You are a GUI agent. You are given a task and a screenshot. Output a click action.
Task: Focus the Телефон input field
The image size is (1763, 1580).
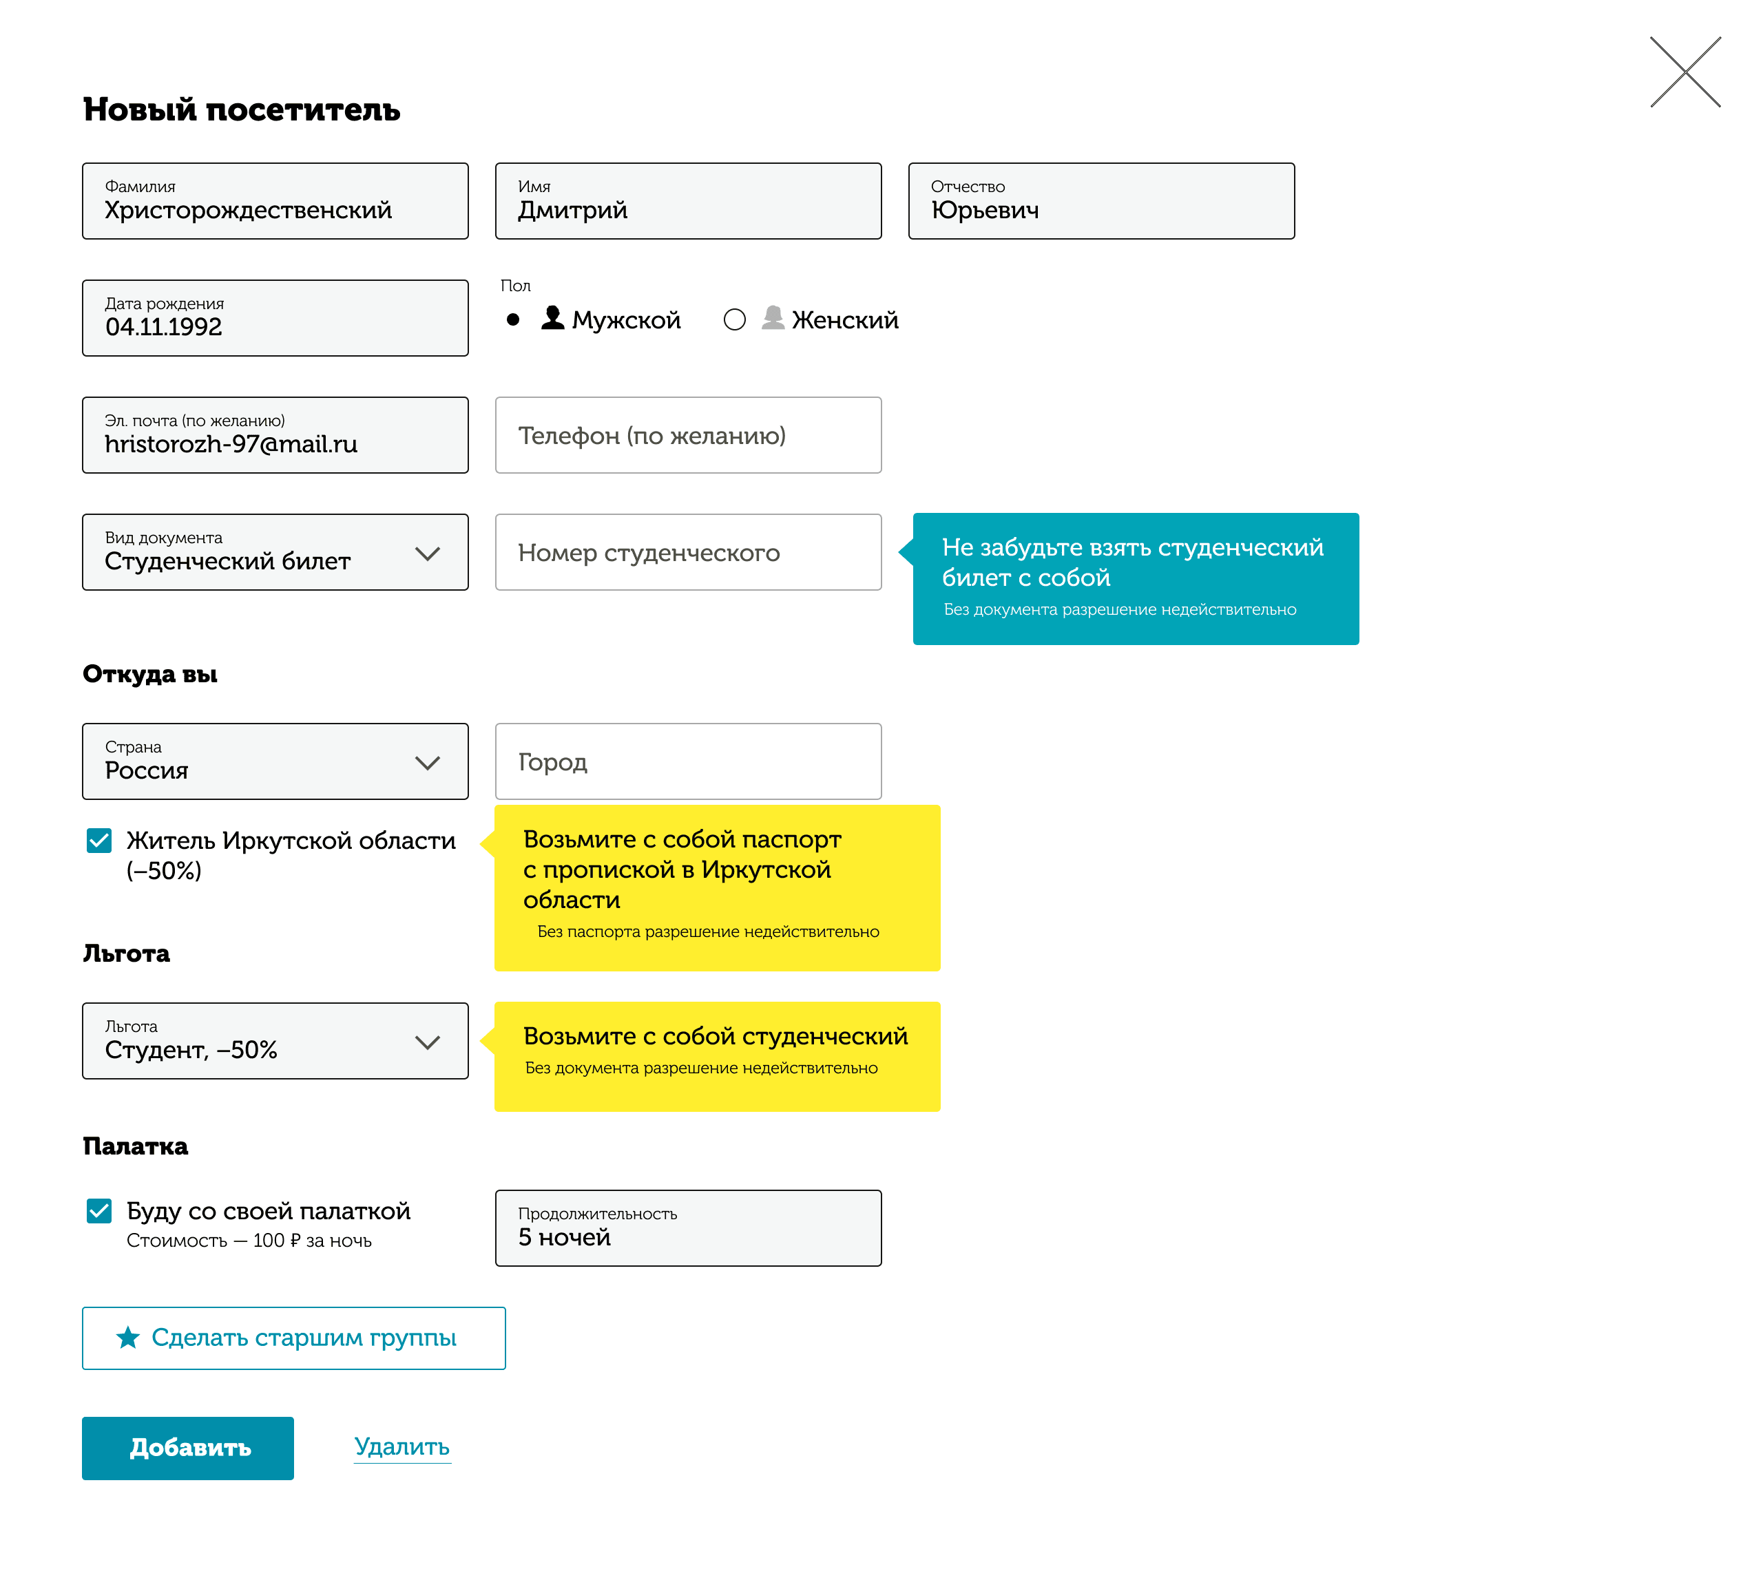click(688, 435)
